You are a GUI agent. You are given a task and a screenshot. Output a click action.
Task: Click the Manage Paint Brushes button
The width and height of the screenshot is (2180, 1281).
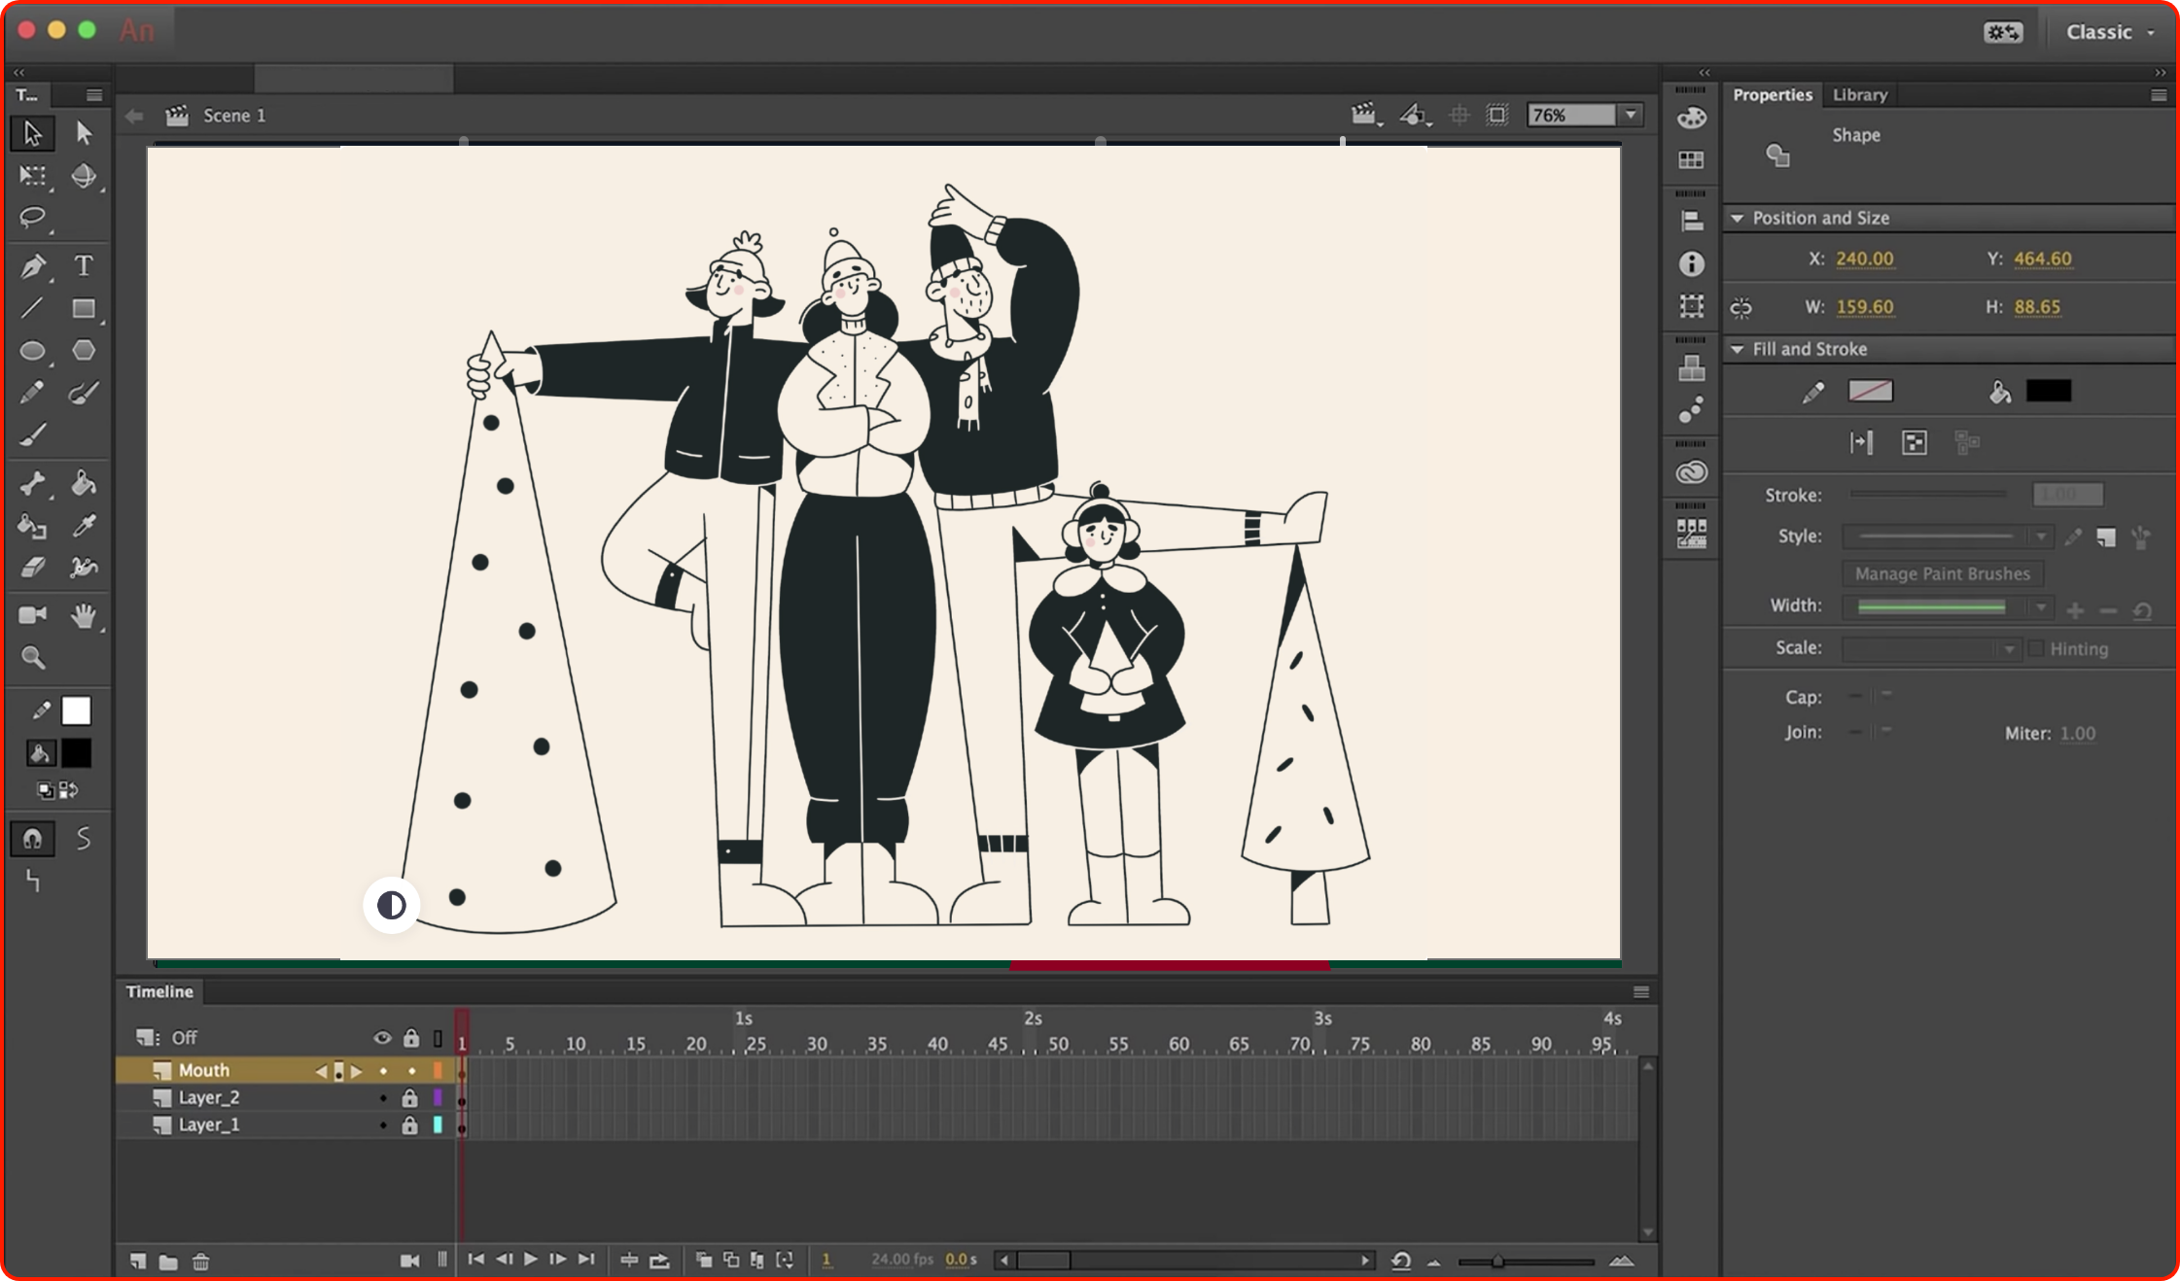(x=1942, y=573)
